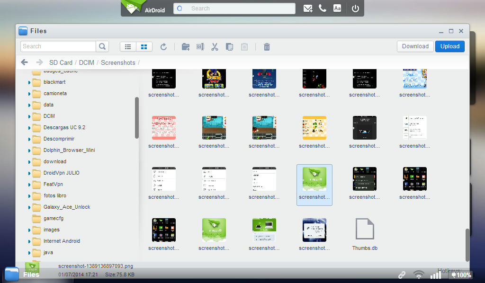Click the new message envelope icon

click(308, 9)
